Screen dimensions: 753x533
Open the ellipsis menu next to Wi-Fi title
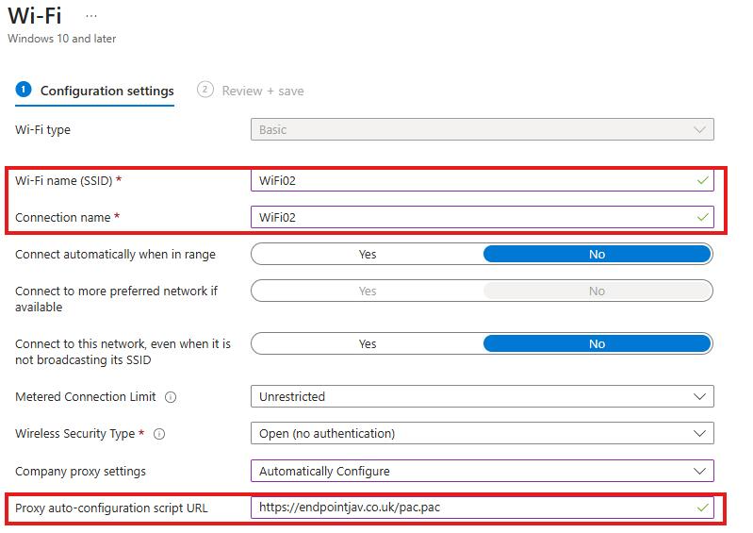[x=91, y=17]
